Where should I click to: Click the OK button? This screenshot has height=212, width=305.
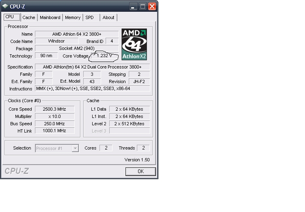click(141, 171)
